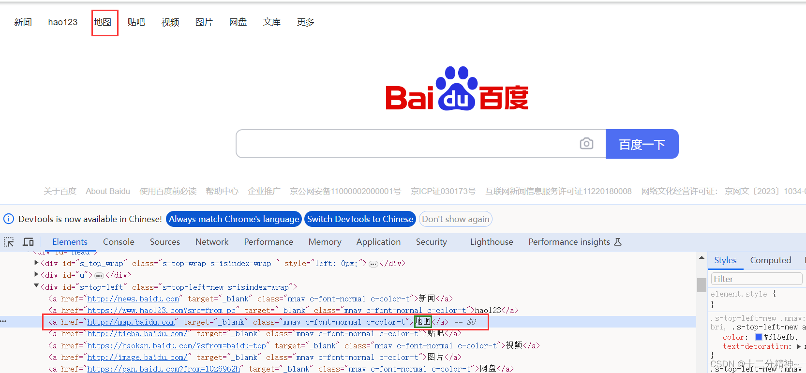Click the 企业推广 footer link
The image size is (806, 373).
coord(264,191)
